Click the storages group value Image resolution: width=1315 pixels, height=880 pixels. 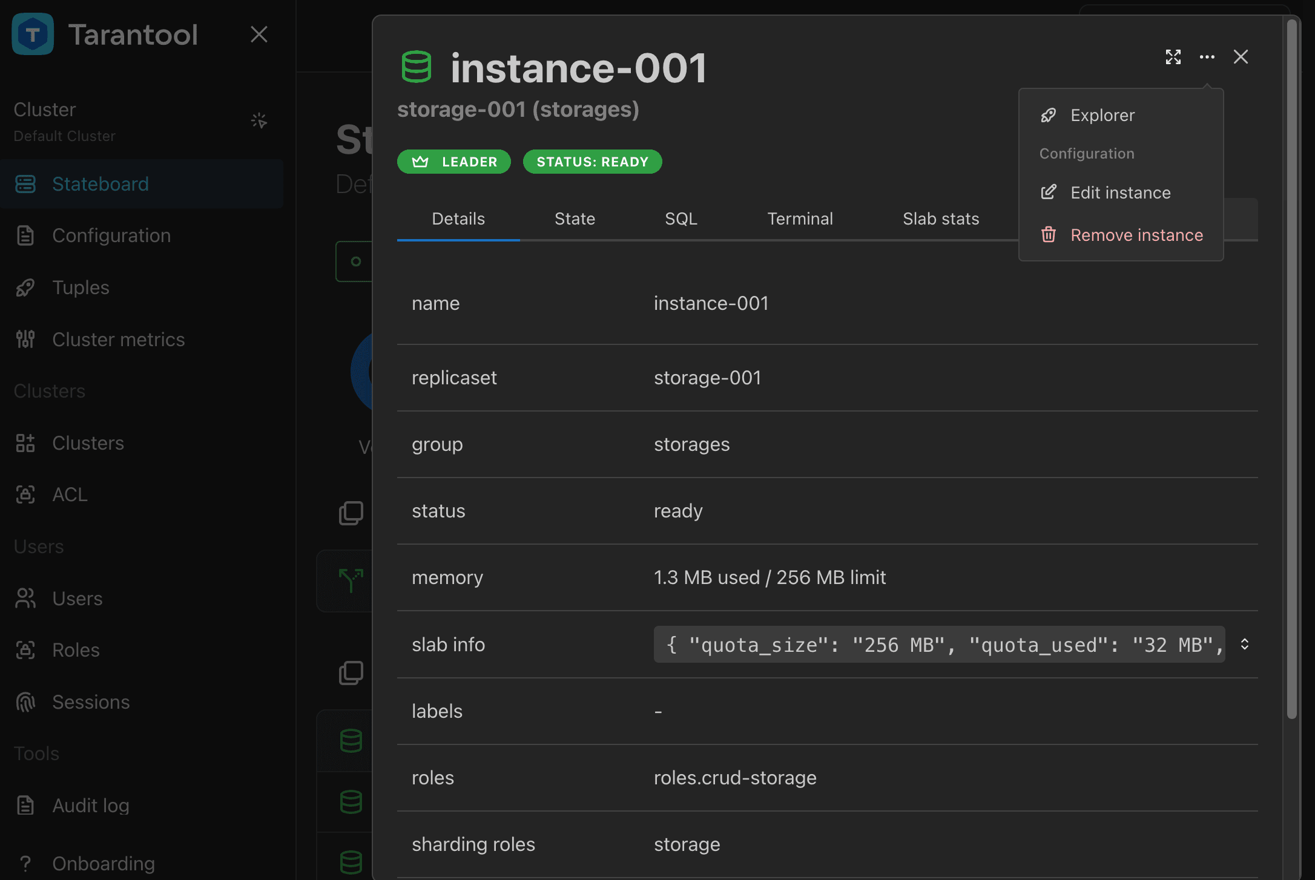click(691, 444)
